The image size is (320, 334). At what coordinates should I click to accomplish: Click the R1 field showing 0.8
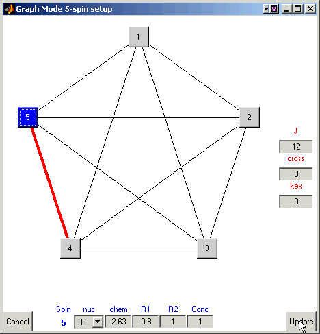[146, 322]
